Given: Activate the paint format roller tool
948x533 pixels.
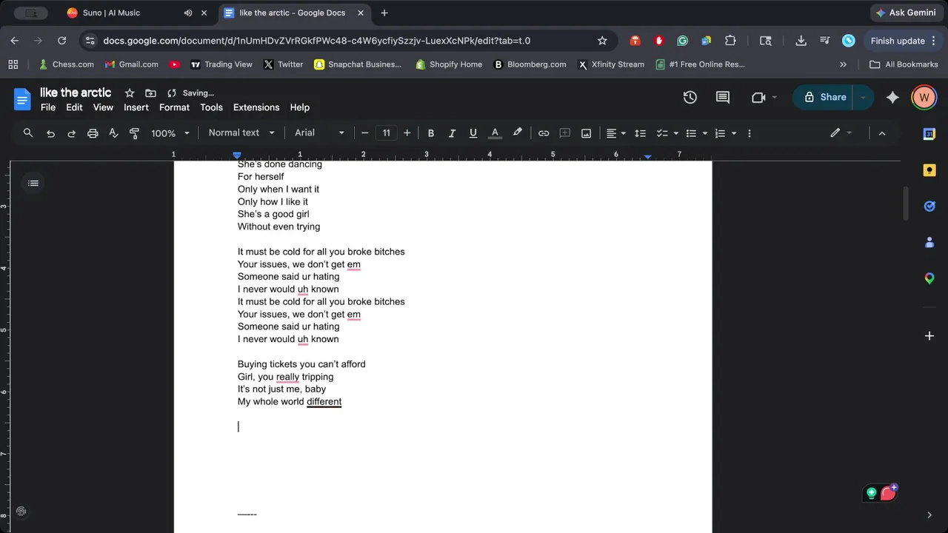Looking at the screenshot, I should [x=135, y=133].
